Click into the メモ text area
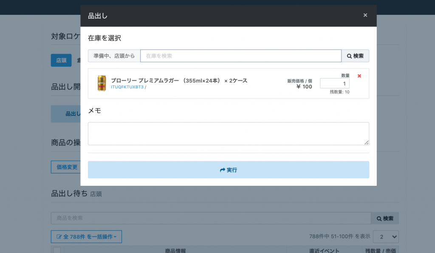Screen dimensions: 435x253 228,134
